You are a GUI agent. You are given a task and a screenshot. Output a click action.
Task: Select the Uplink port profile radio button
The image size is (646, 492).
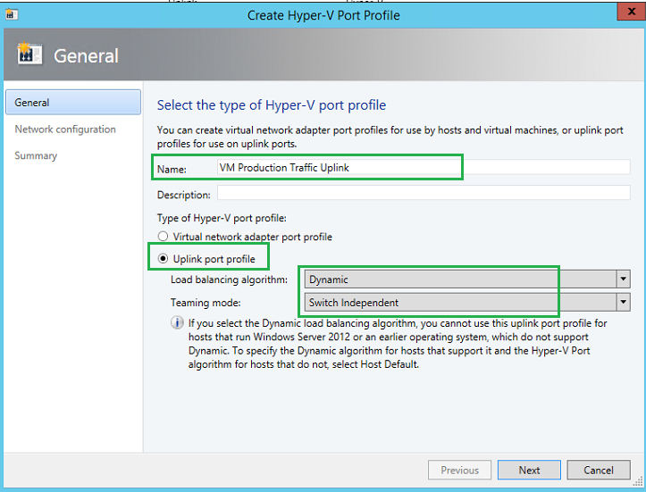164,259
